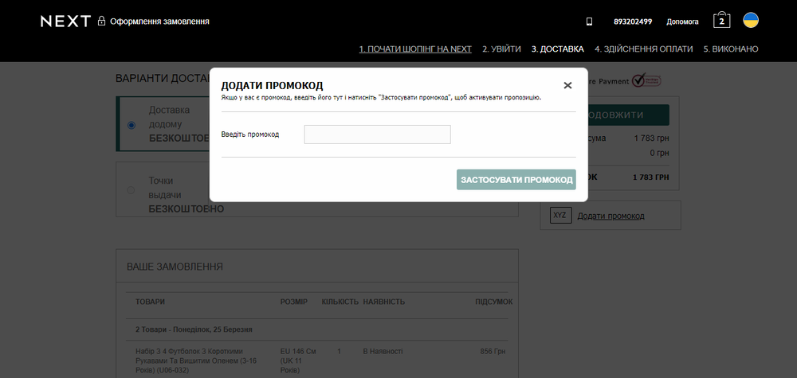This screenshot has height=378, width=797.
Task: Click the Оформлення замовлення header text
Action: [159, 21]
